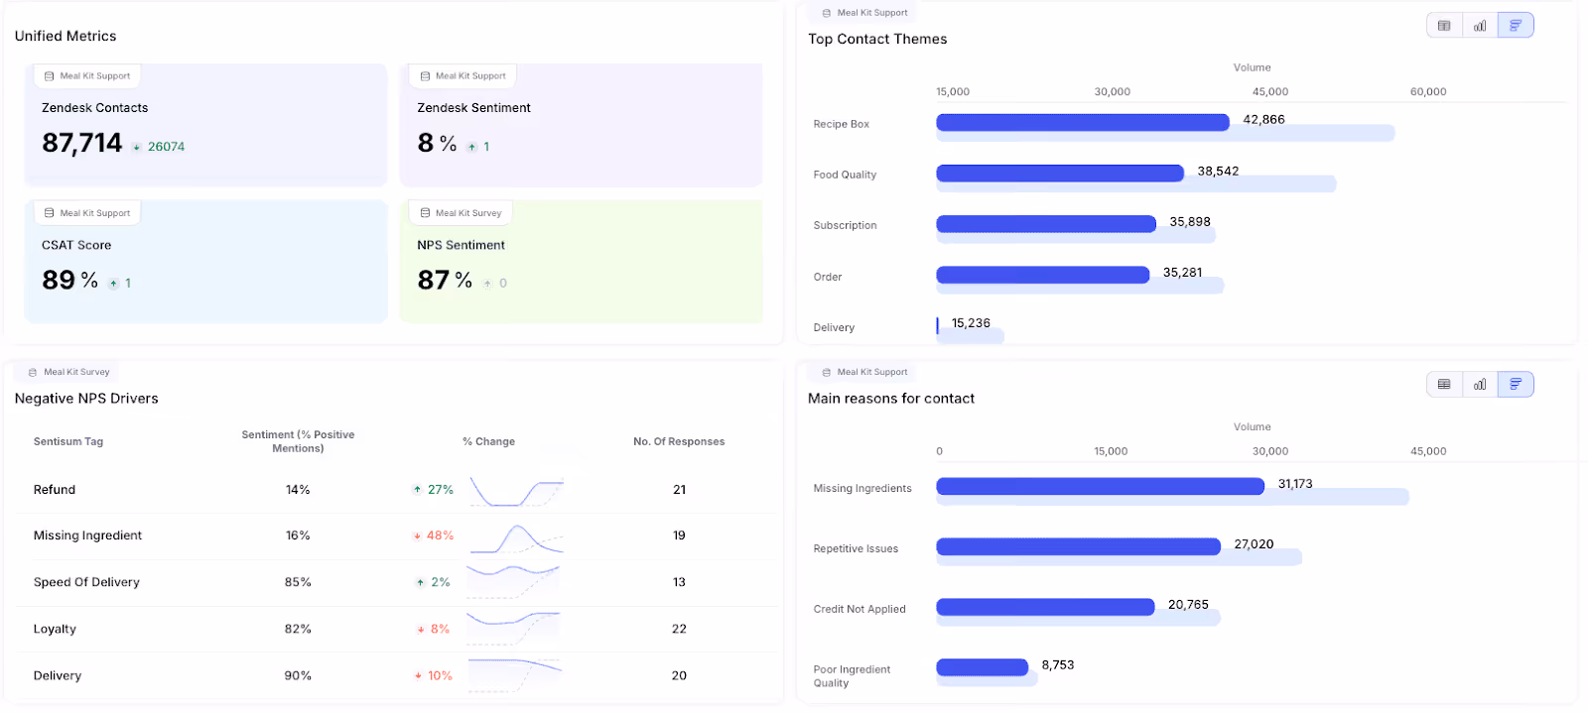The height and width of the screenshot is (713, 1588).
Task: Open the Missing Ingredient driver row
Action: click(397, 535)
